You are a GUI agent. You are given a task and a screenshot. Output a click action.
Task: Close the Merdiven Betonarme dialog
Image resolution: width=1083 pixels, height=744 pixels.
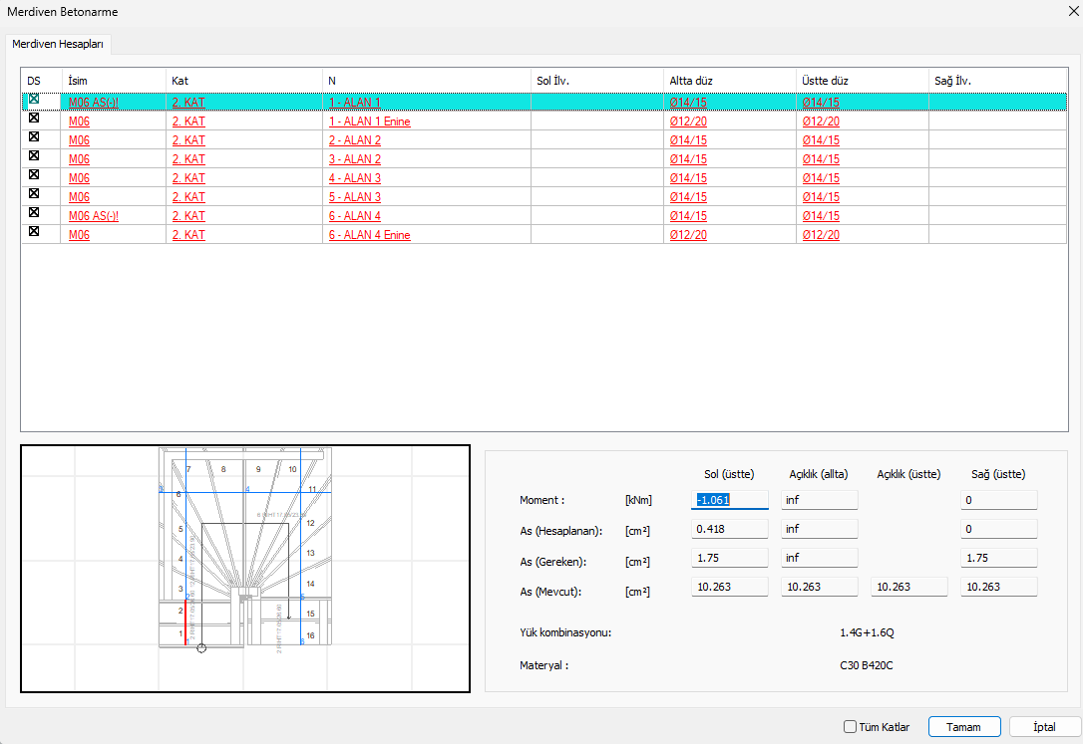(1071, 11)
